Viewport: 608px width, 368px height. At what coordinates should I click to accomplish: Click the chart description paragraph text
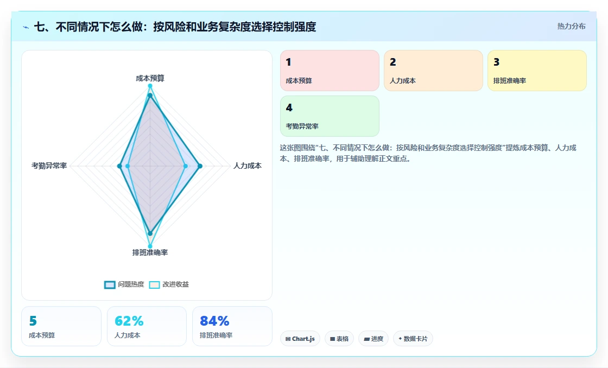click(428, 153)
